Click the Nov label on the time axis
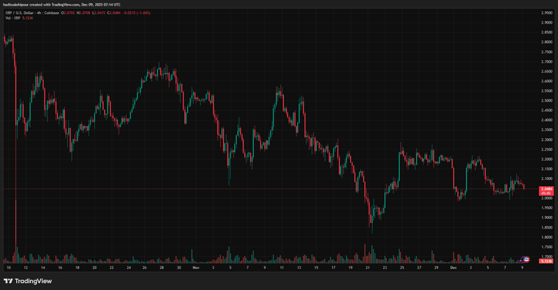The image size is (558, 290). (197, 267)
